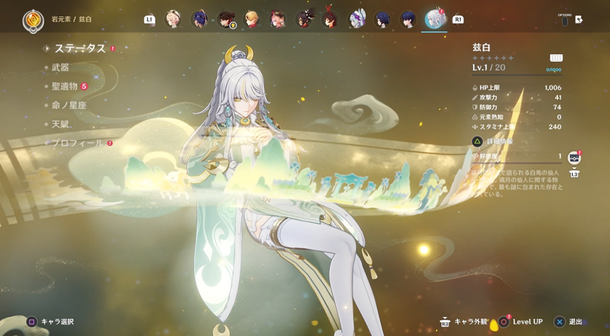
Task: Open the gift box icon near 好感度
Action: [x=574, y=157]
